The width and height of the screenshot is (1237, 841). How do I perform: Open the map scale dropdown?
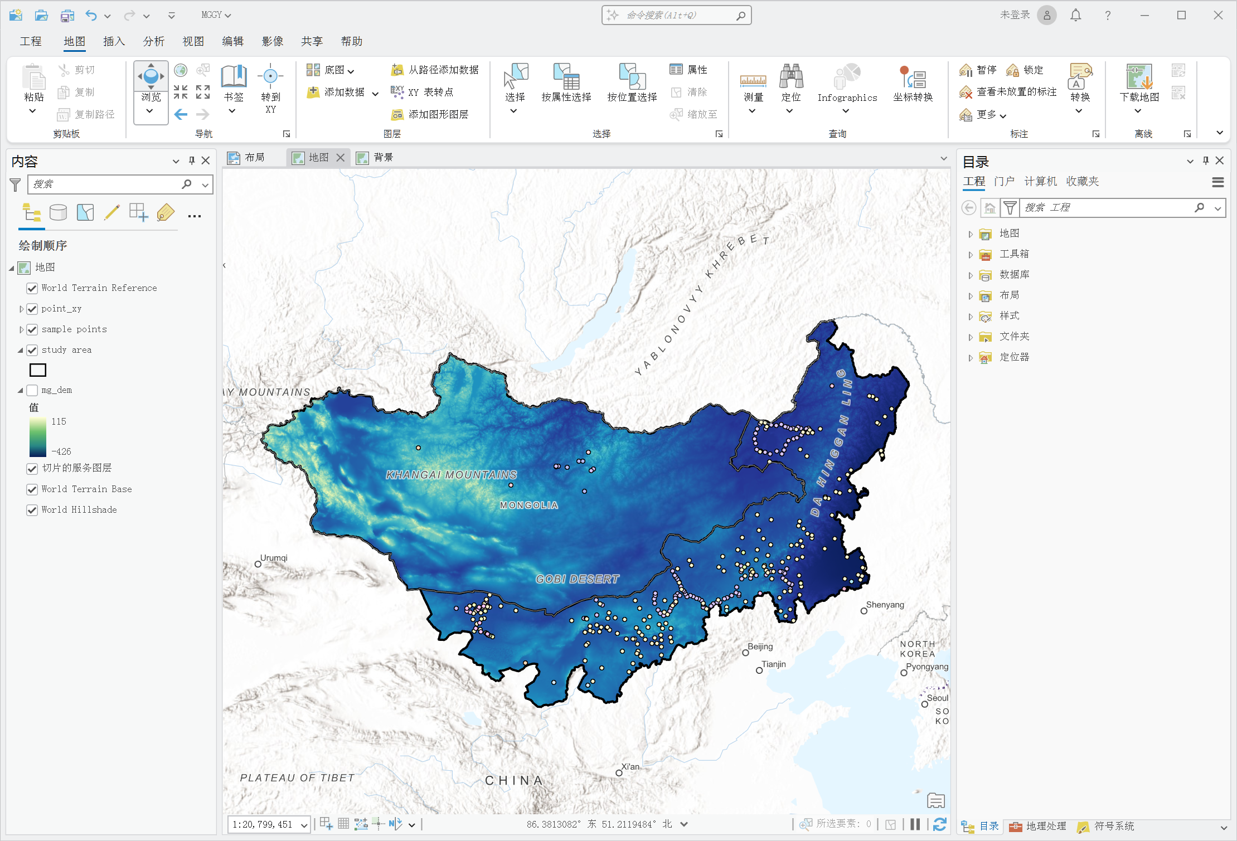(x=304, y=825)
